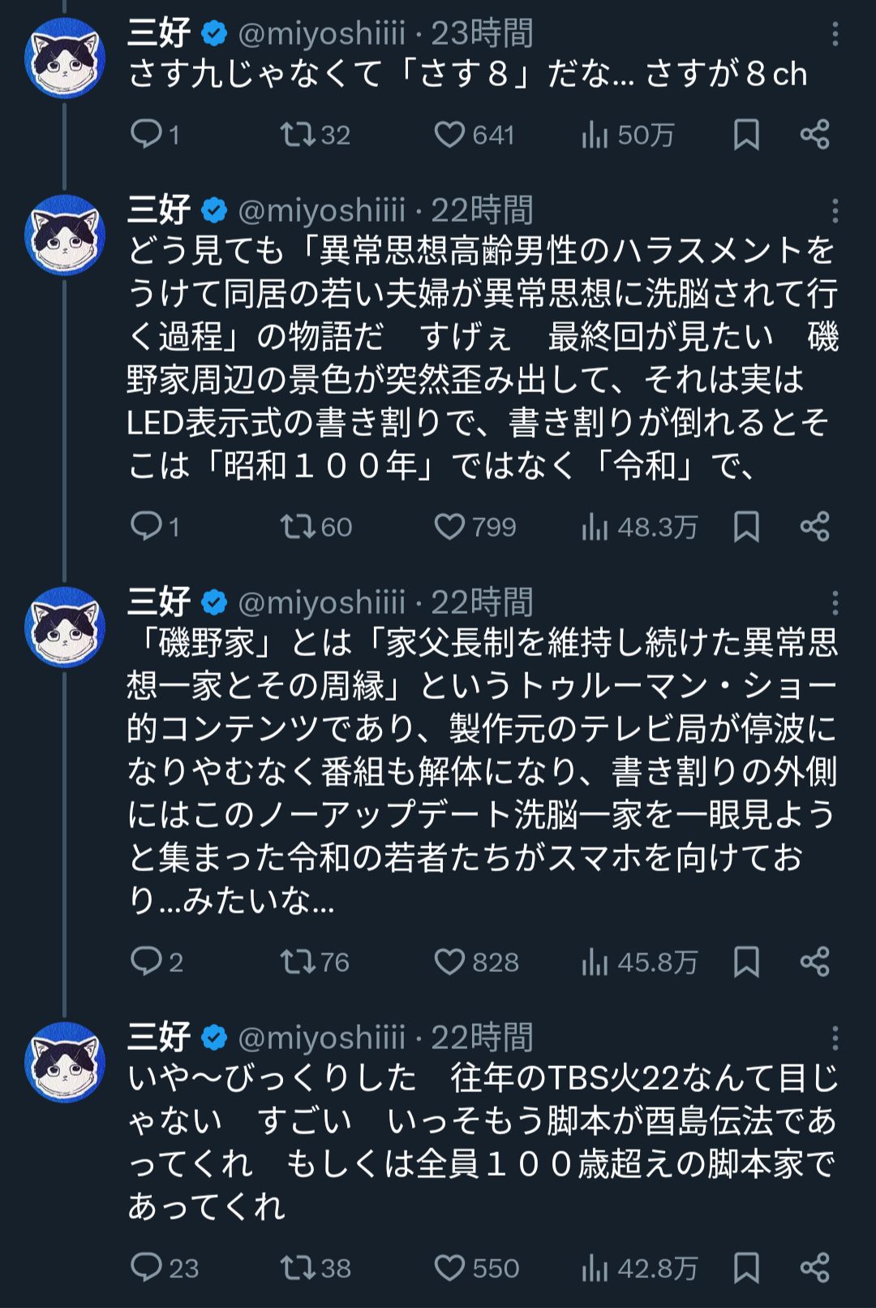Image resolution: width=876 pixels, height=1308 pixels.
Task: View analytics showing 48.3万 views
Action: [x=639, y=527]
